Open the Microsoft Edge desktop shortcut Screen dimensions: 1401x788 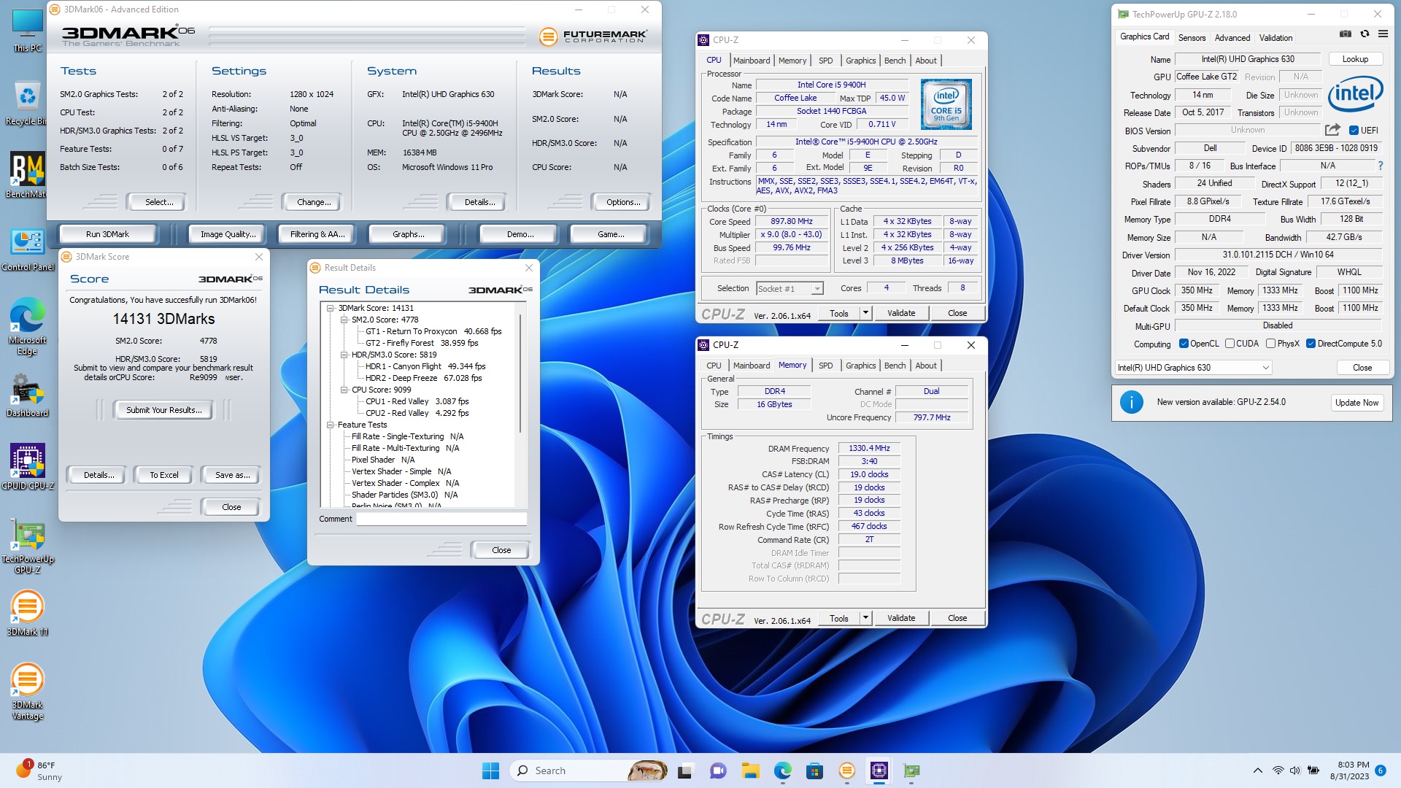point(28,327)
